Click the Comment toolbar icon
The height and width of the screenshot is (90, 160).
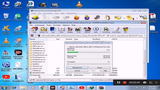click(x=116, y=30)
